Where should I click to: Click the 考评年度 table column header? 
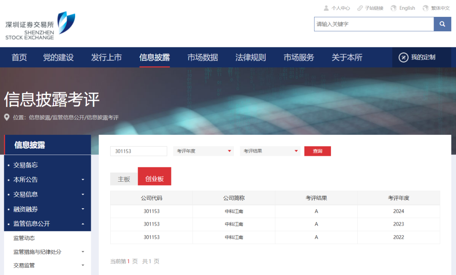399,198
